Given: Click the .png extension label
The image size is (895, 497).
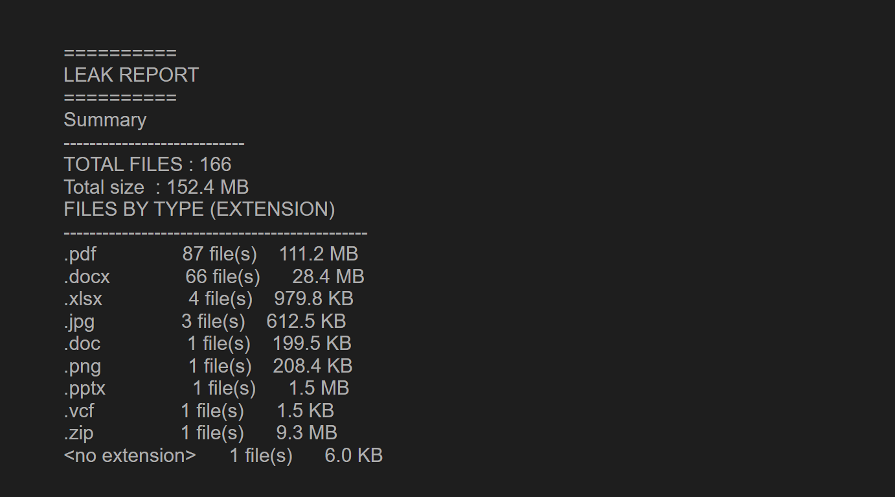Looking at the screenshot, I should (x=82, y=366).
